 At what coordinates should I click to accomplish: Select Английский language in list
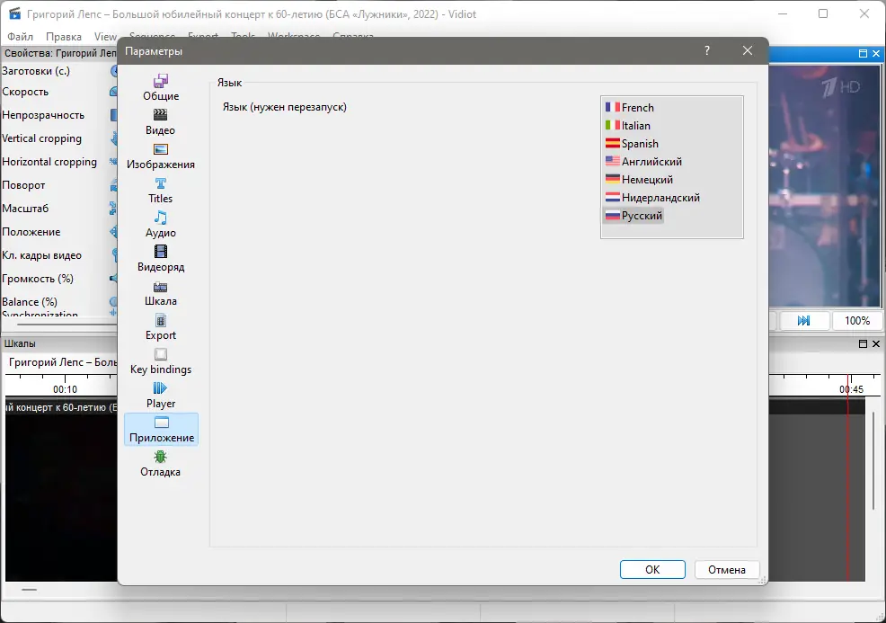click(x=643, y=162)
